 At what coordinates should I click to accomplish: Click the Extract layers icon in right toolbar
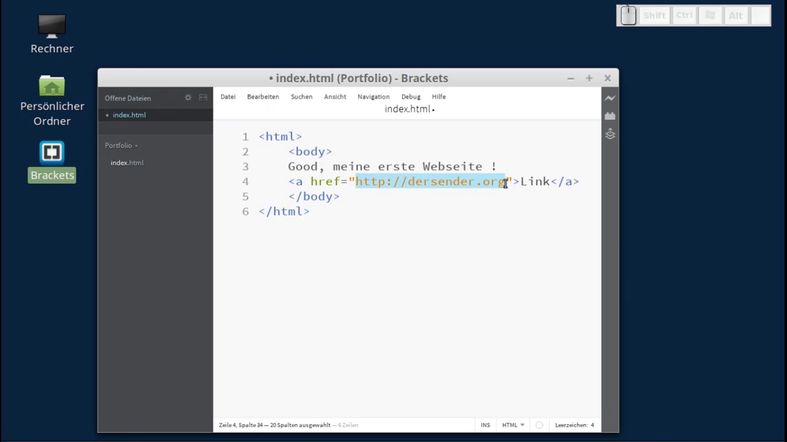coord(610,134)
